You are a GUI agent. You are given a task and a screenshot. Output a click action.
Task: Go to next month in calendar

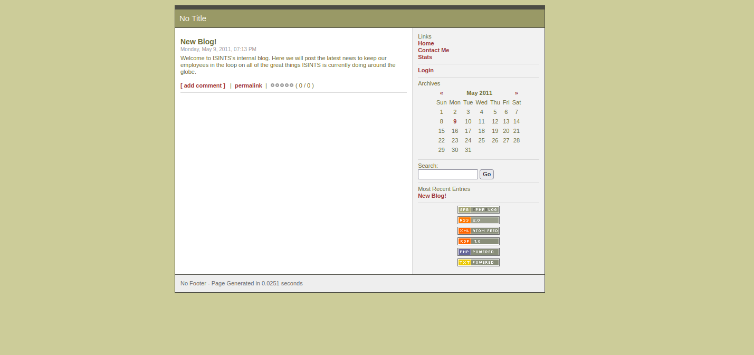pyautogui.click(x=516, y=93)
